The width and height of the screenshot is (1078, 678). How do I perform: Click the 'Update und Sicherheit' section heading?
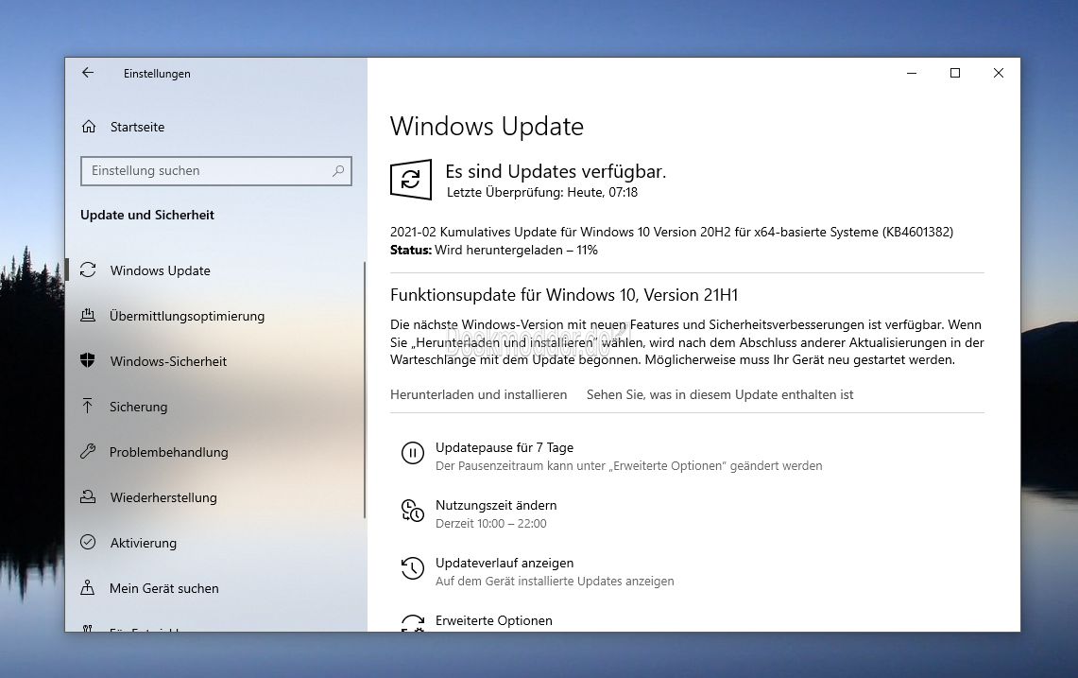pos(147,215)
